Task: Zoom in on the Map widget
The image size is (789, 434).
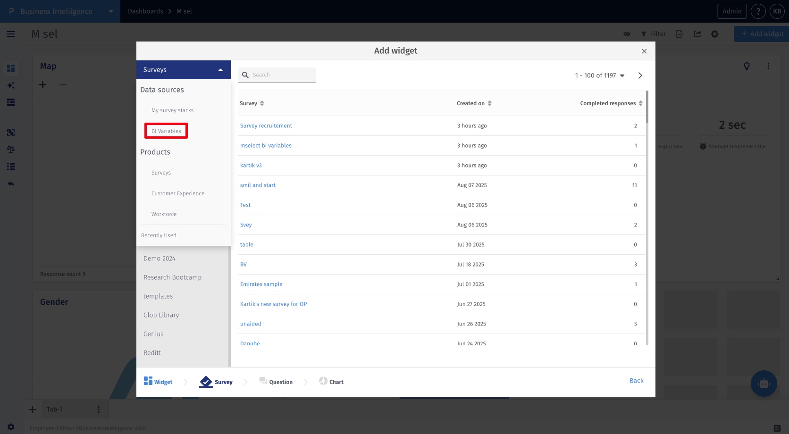Action: 43,84
